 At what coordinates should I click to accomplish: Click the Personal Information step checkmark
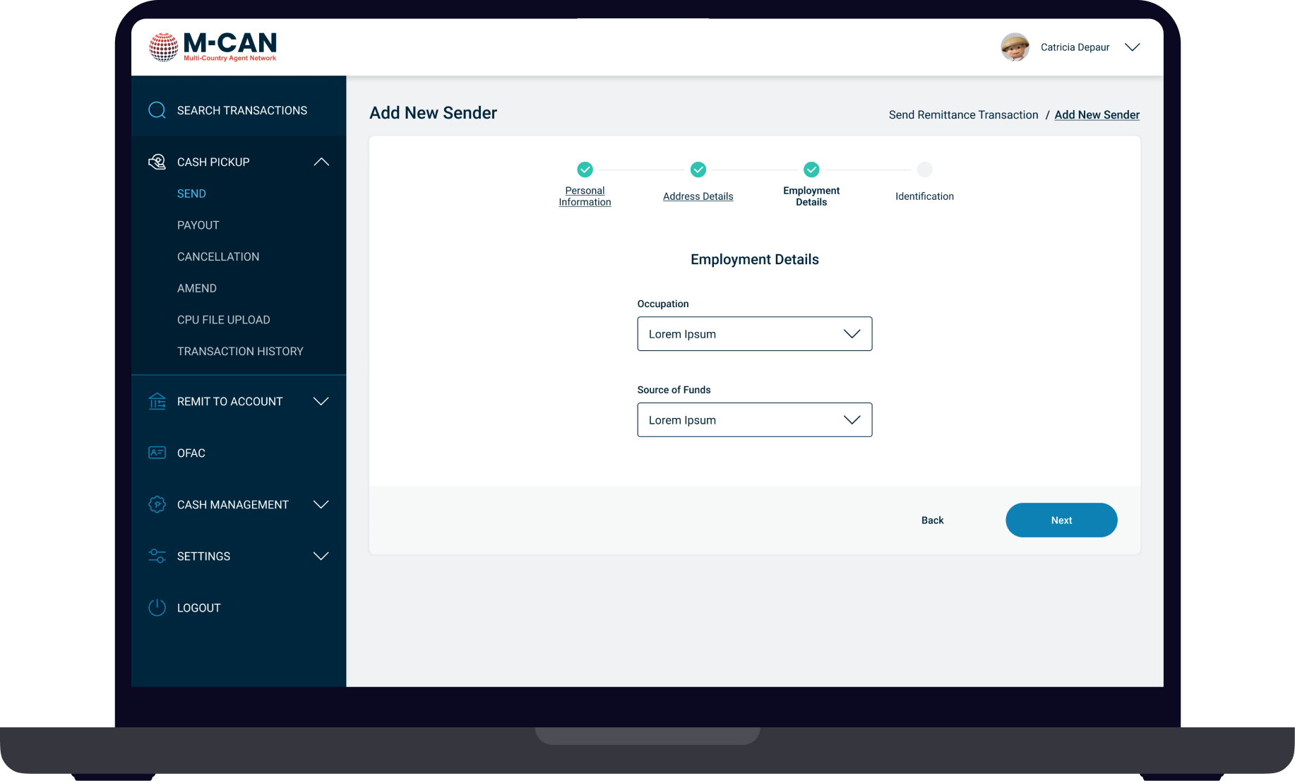tap(585, 169)
